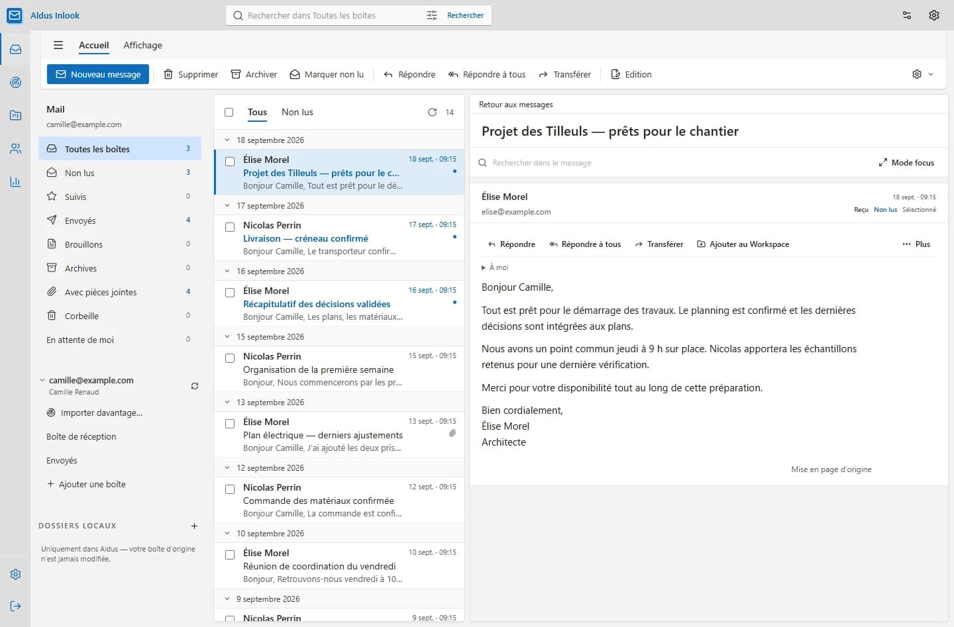The image size is (954, 627).
Task: Click Ajouter au Workspace button
Action: [x=743, y=244]
